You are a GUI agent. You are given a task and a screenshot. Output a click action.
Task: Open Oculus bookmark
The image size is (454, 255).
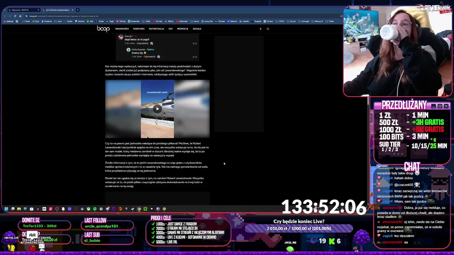pyautogui.click(x=68, y=21)
